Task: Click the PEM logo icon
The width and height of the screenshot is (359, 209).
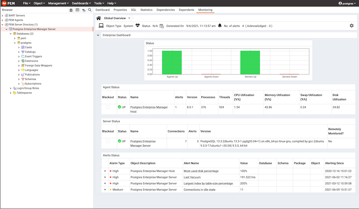Action: point(4,3)
